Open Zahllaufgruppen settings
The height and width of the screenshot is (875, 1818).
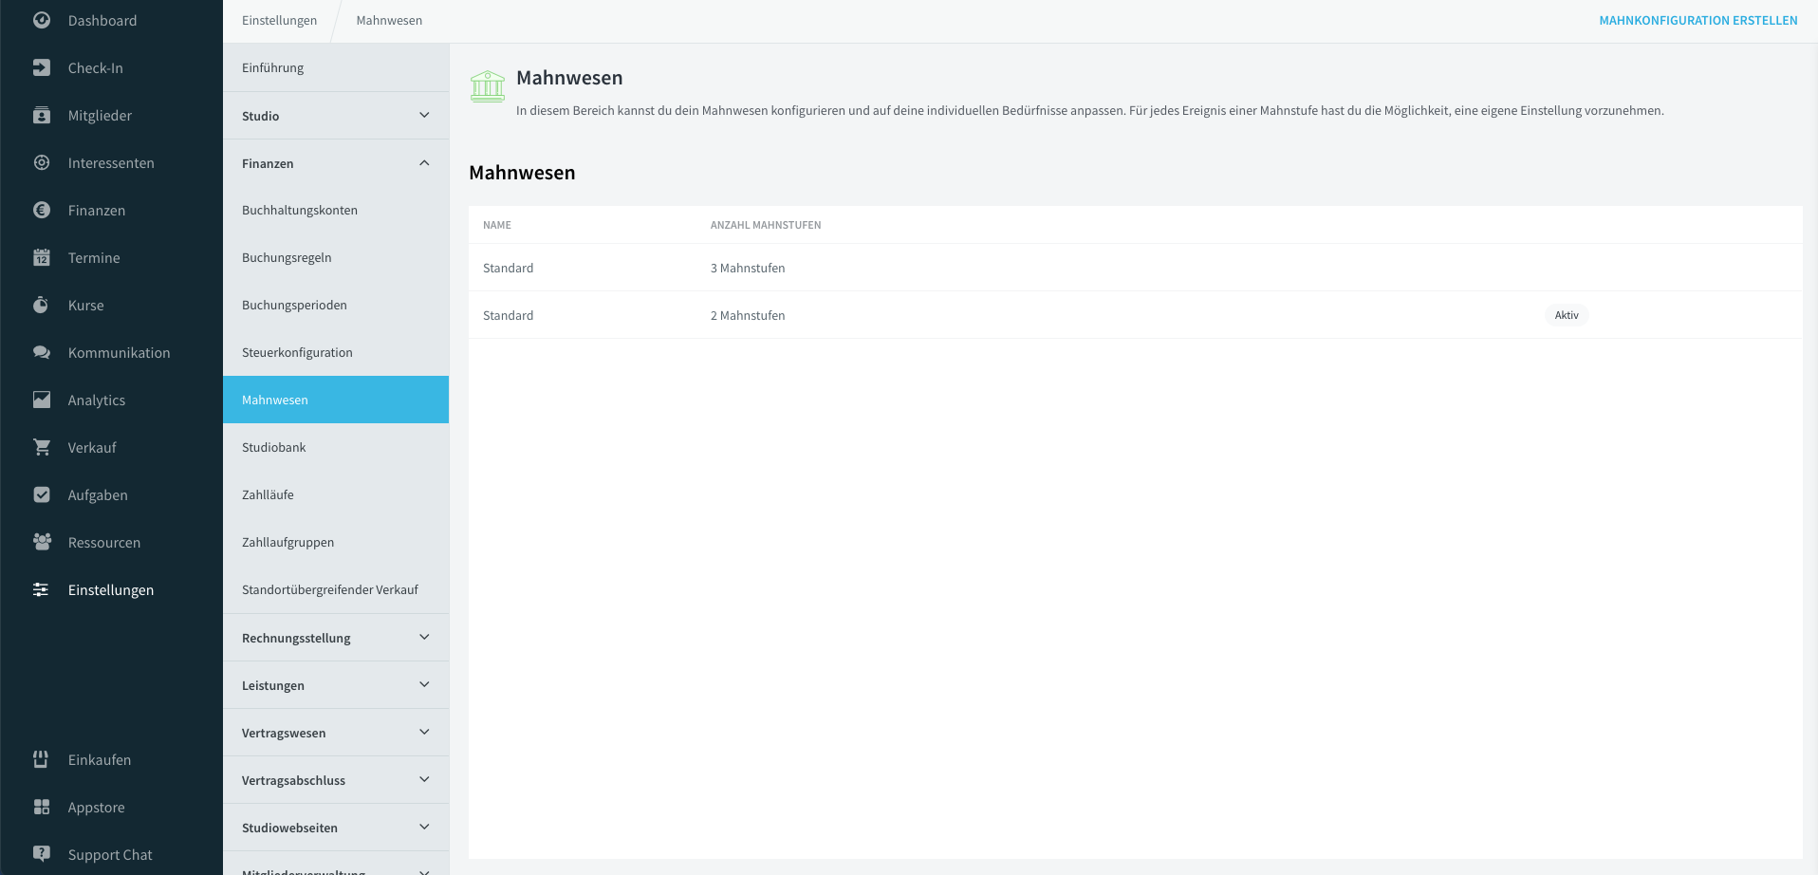click(x=336, y=542)
